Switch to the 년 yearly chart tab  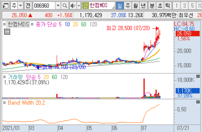coord(143,6)
